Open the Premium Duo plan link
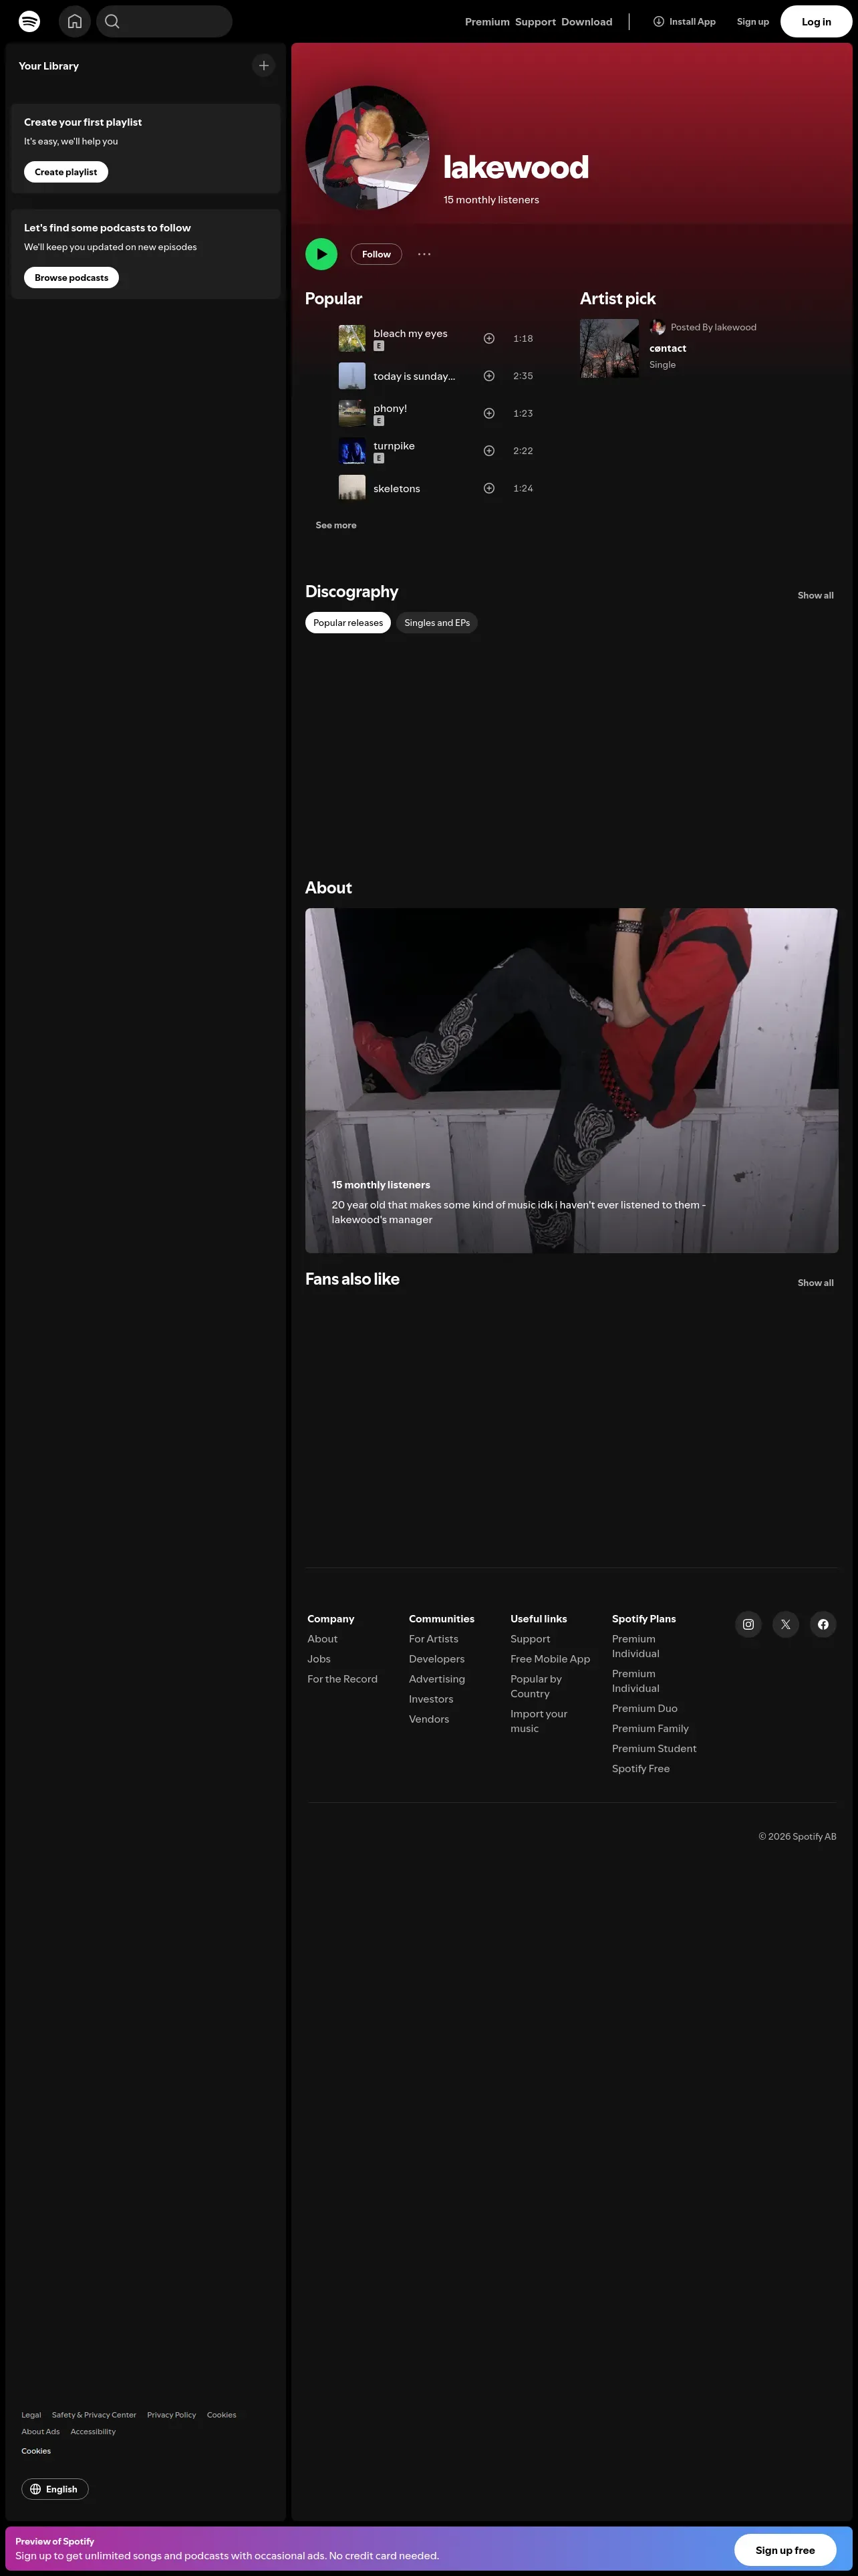 tap(644, 1708)
